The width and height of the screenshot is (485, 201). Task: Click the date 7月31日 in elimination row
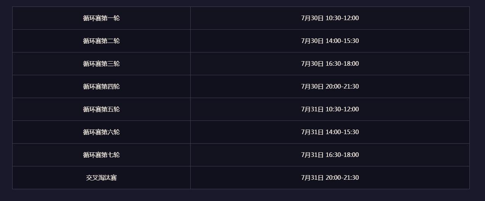(x=312, y=177)
